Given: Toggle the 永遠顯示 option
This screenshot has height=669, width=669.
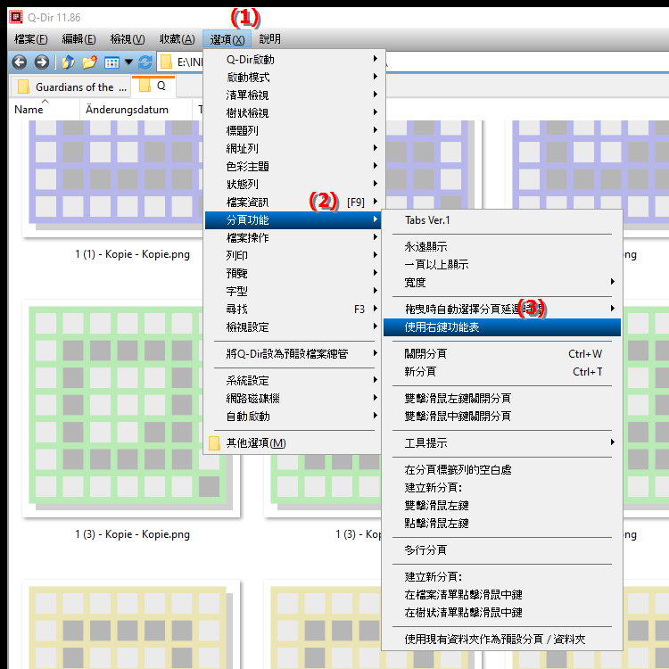Looking at the screenshot, I should coord(502,246).
